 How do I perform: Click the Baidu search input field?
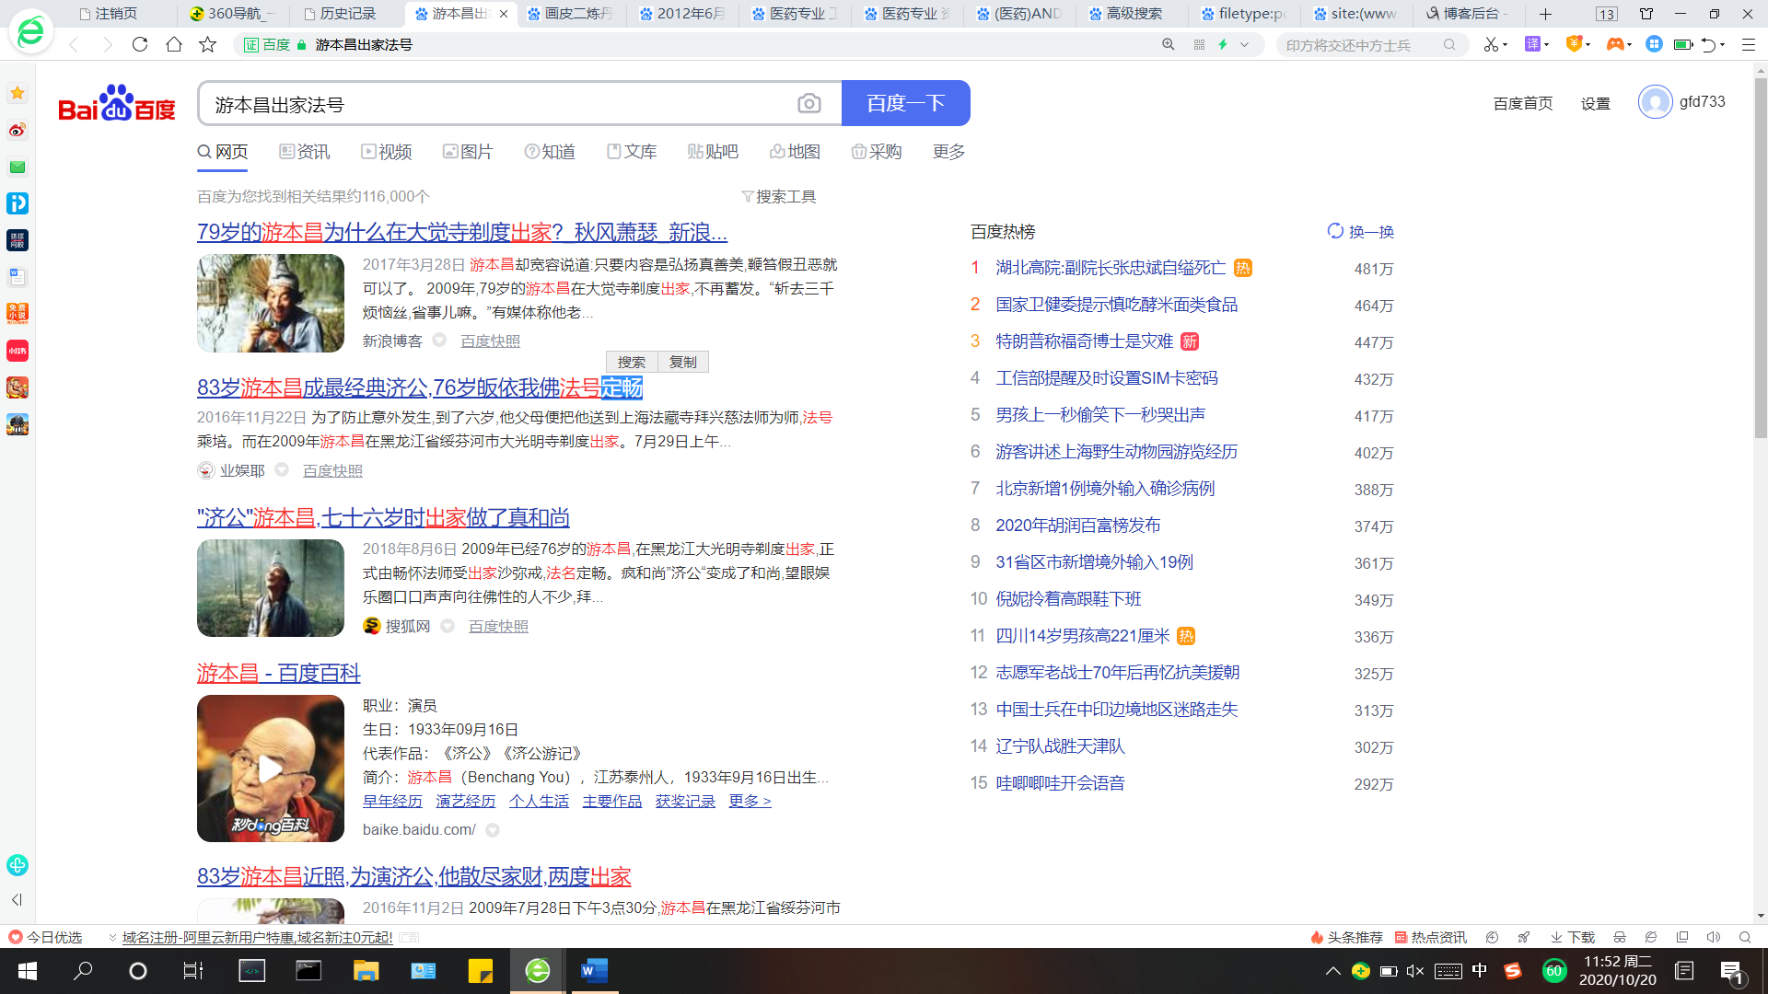click(497, 104)
